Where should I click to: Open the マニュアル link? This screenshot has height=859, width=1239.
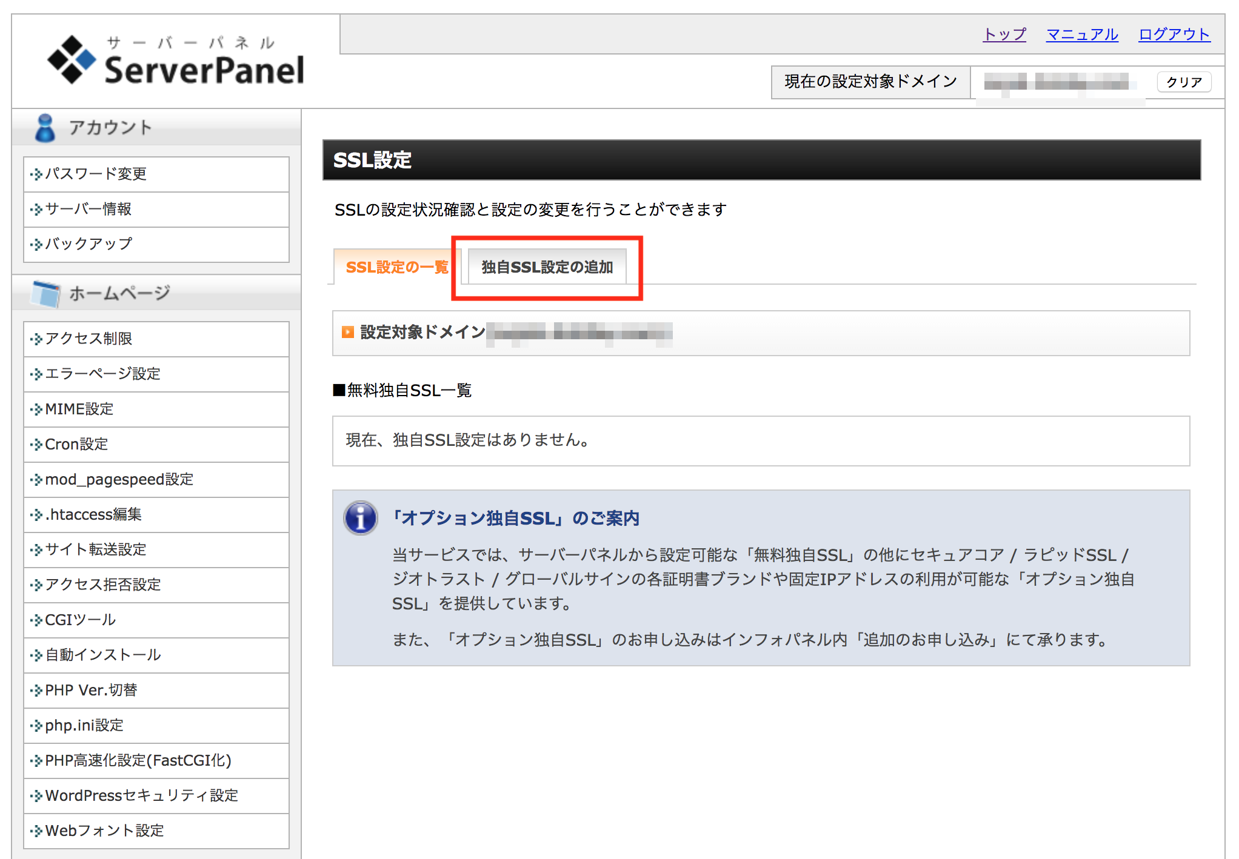(1081, 35)
